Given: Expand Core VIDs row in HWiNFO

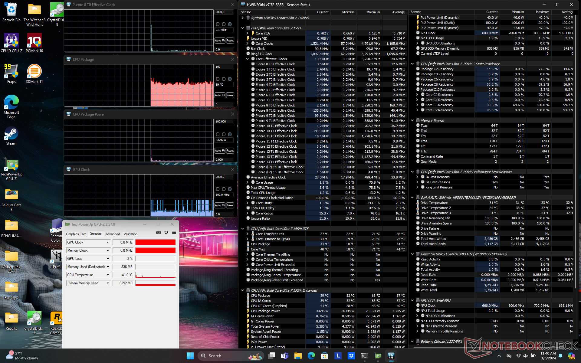Looking at the screenshot, I should pos(247,33).
